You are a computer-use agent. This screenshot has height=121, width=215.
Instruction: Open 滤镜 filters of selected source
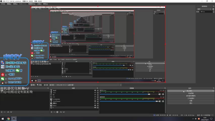[39, 85]
